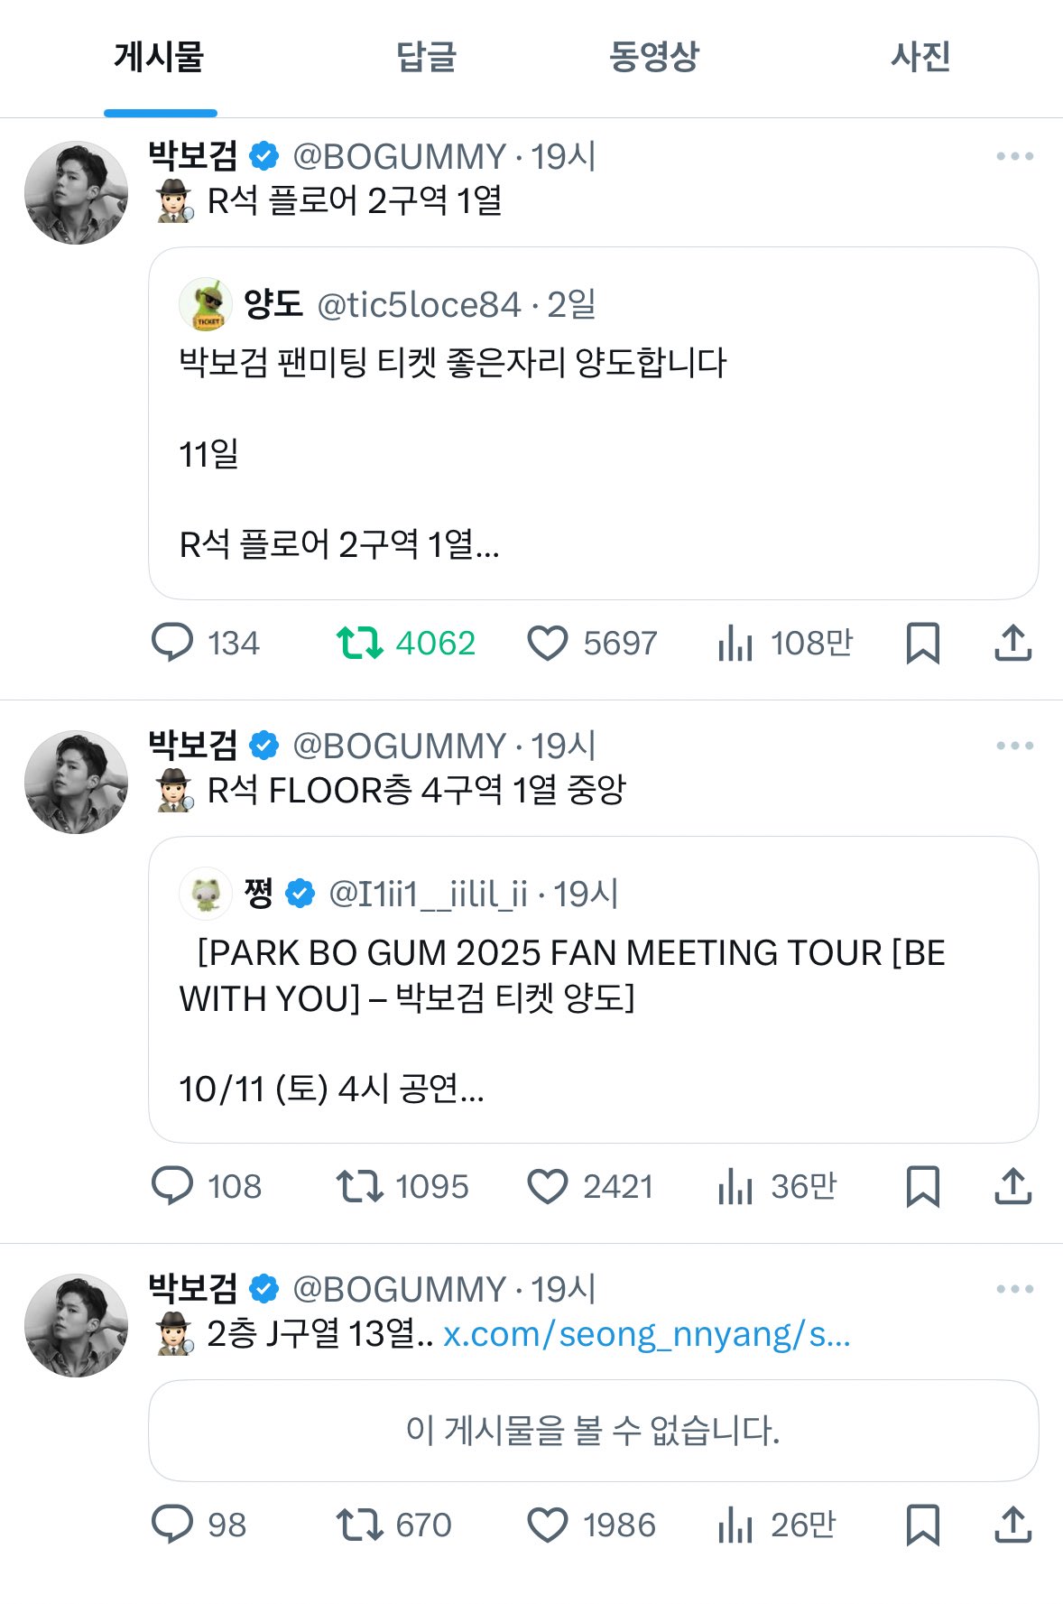Screen dimensions: 1063x1604
Task: Like the post with 5697 likes
Action: pos(548,643)
